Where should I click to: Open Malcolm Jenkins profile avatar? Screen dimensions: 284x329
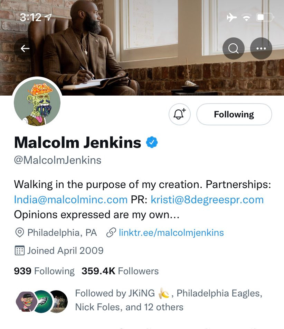click(x=37, y=103)
